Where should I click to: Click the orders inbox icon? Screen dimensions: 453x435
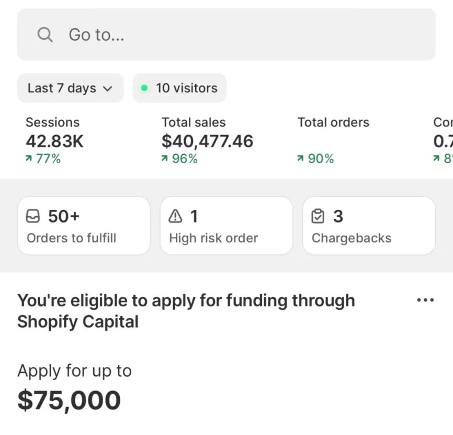point(32,216)
